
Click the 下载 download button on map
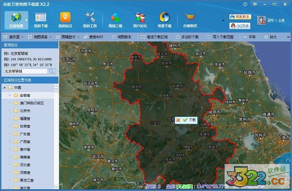point(190,120)
